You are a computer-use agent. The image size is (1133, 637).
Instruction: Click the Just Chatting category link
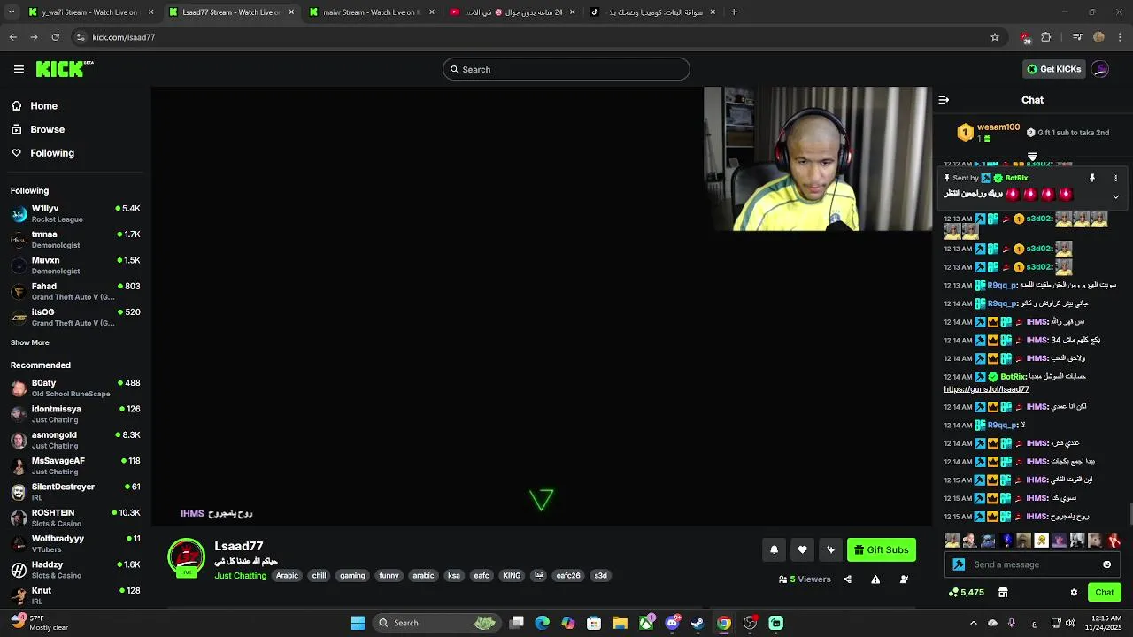(240, 576)
